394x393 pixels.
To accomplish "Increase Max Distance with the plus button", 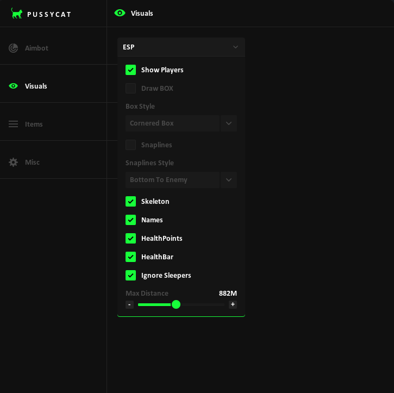I will [233, 304].
